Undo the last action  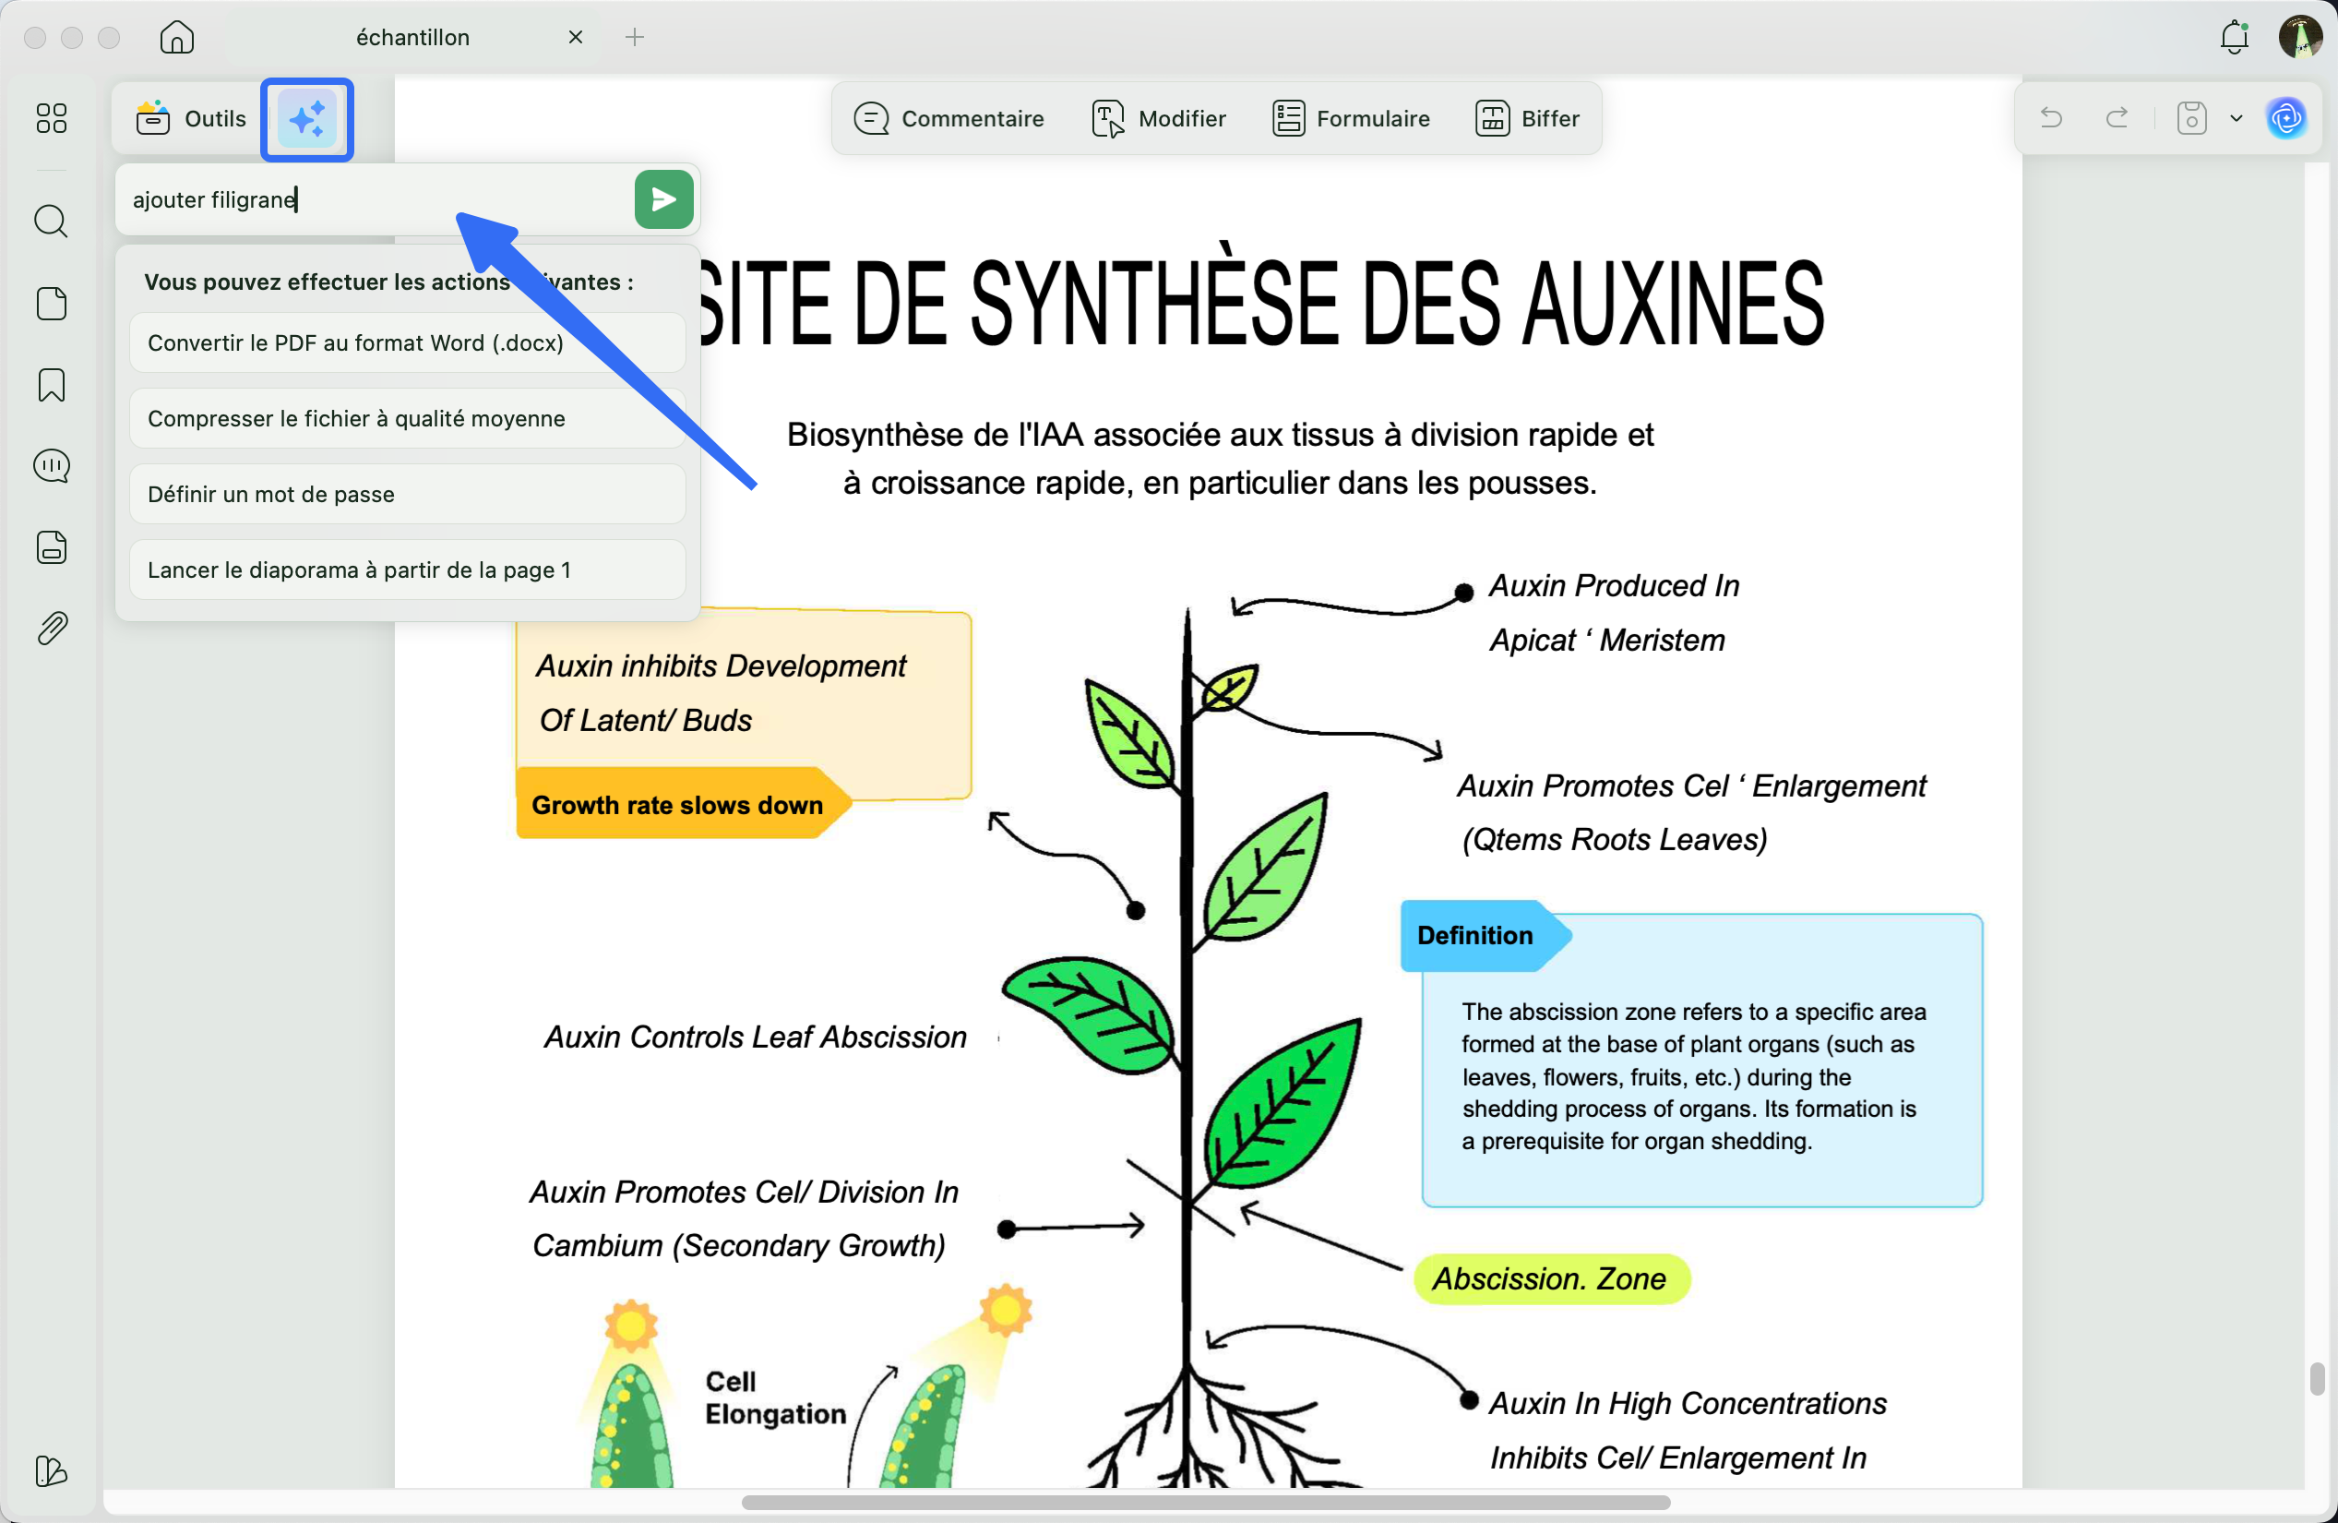click(x=2051, y=118)
